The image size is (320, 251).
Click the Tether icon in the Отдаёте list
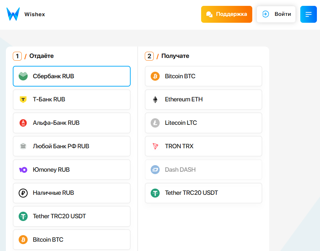pos(23,216)
